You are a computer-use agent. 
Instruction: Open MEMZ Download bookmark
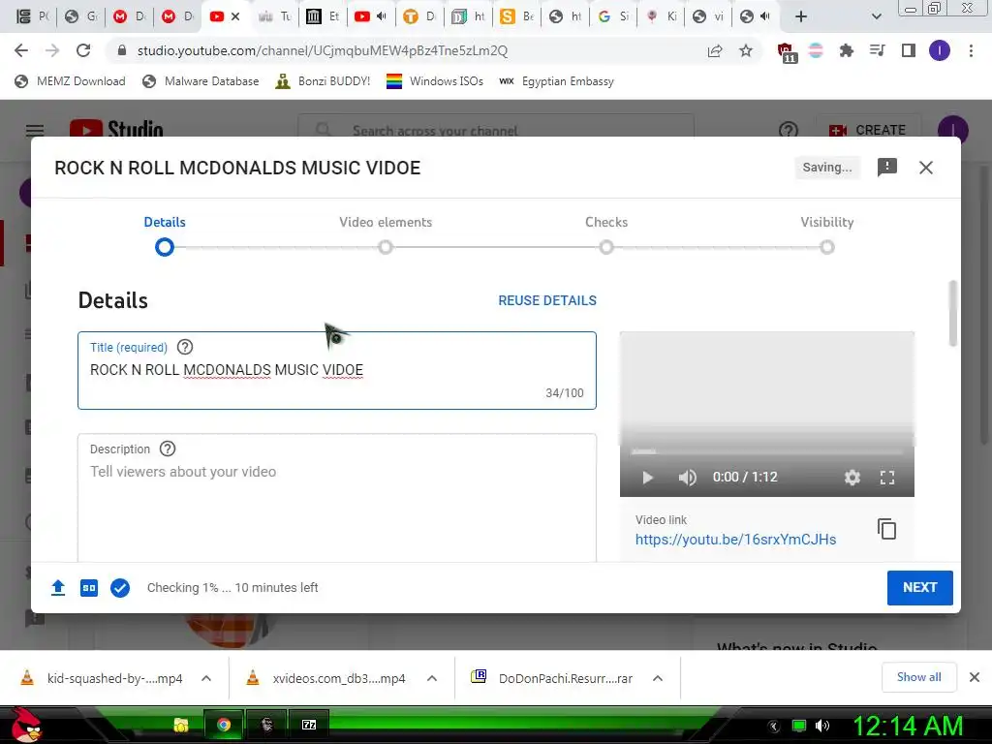(x=70, y=81)
